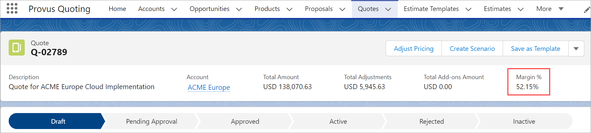The image size is (591, 133).
Task: Click the green Quote record icon
Action: [x=17, y=48]
